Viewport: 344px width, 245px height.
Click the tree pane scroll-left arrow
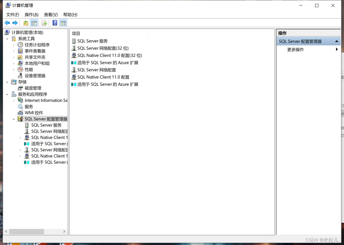tap(6, 232)
